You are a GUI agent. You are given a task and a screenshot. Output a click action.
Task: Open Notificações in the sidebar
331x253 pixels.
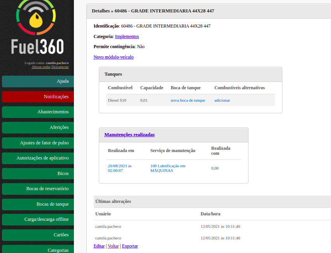[x=38, y=97]
